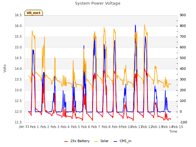The height and width of the screenshot is (147, 196).
Task: Click the Time x-axis label
Action: [173, 131]
